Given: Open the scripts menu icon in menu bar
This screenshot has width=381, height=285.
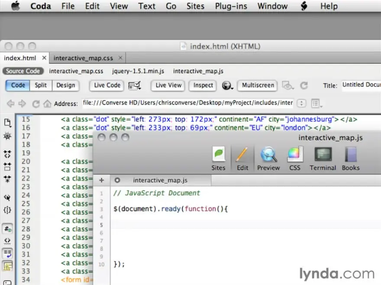Looking at the screenshot, I should click(304, 6).
